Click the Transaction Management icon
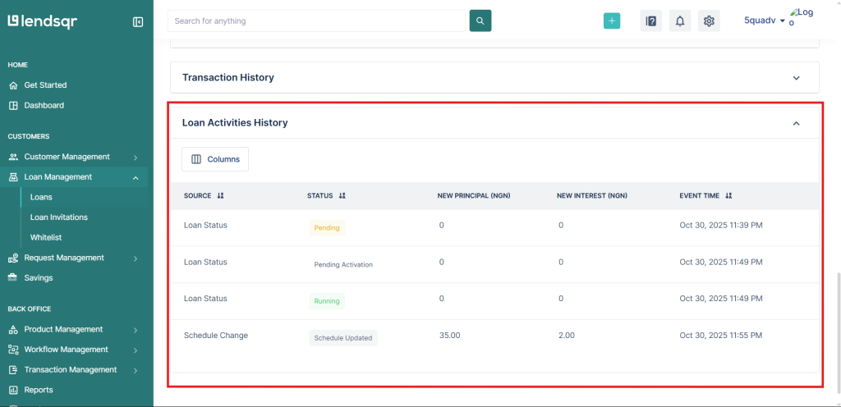The height and width of the screenshot is (407, 841). click(13, 370)
